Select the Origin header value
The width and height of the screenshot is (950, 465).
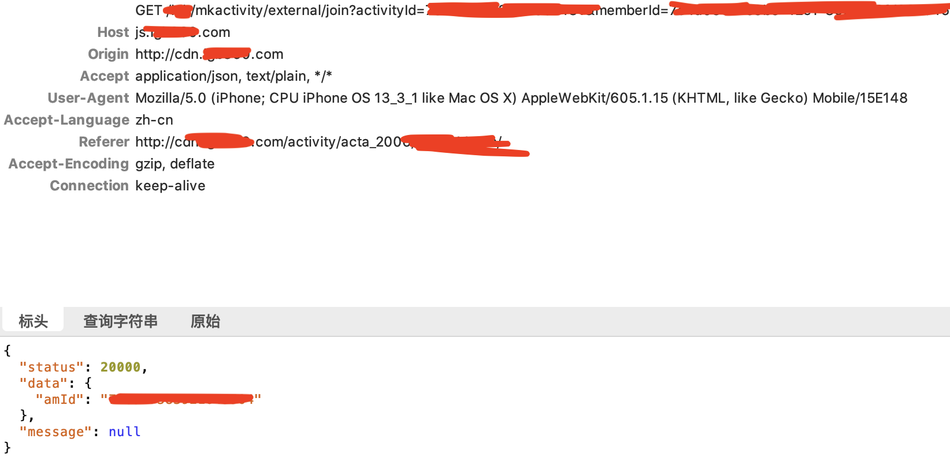coord(209,54)
